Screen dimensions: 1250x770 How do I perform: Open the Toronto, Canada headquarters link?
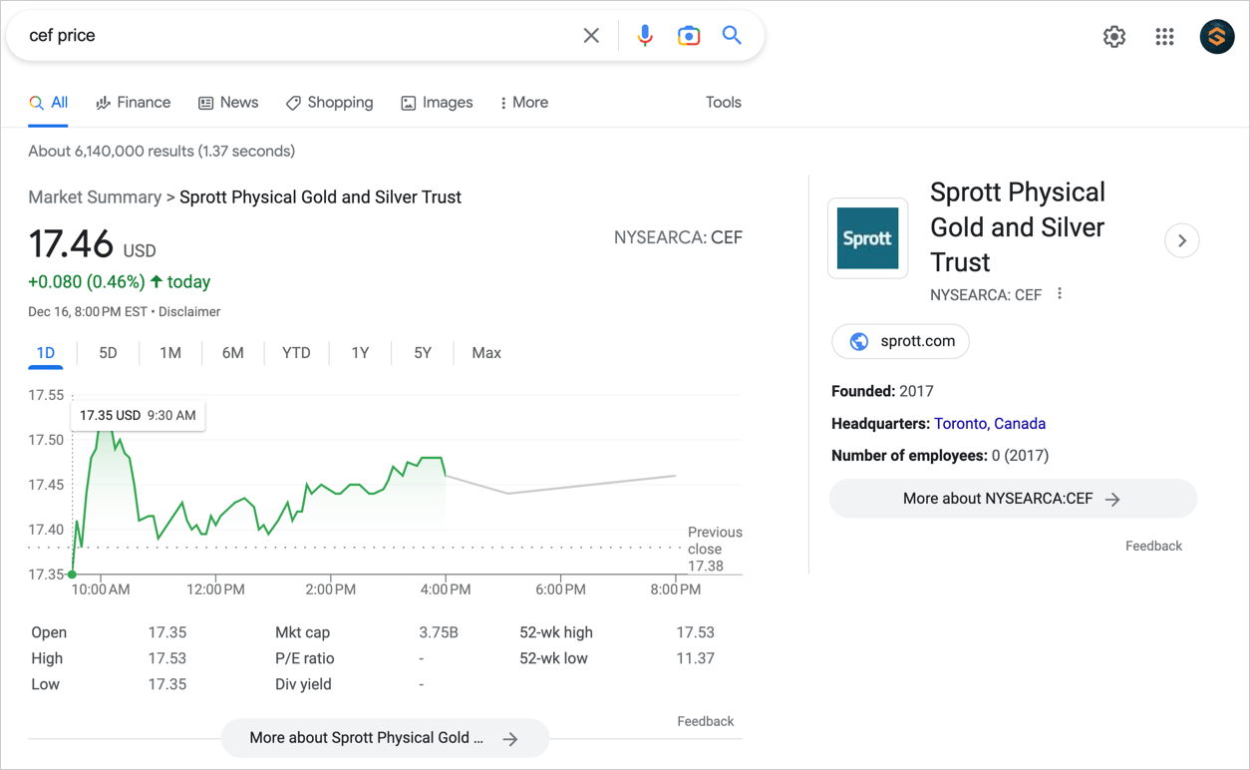(989, 424)
